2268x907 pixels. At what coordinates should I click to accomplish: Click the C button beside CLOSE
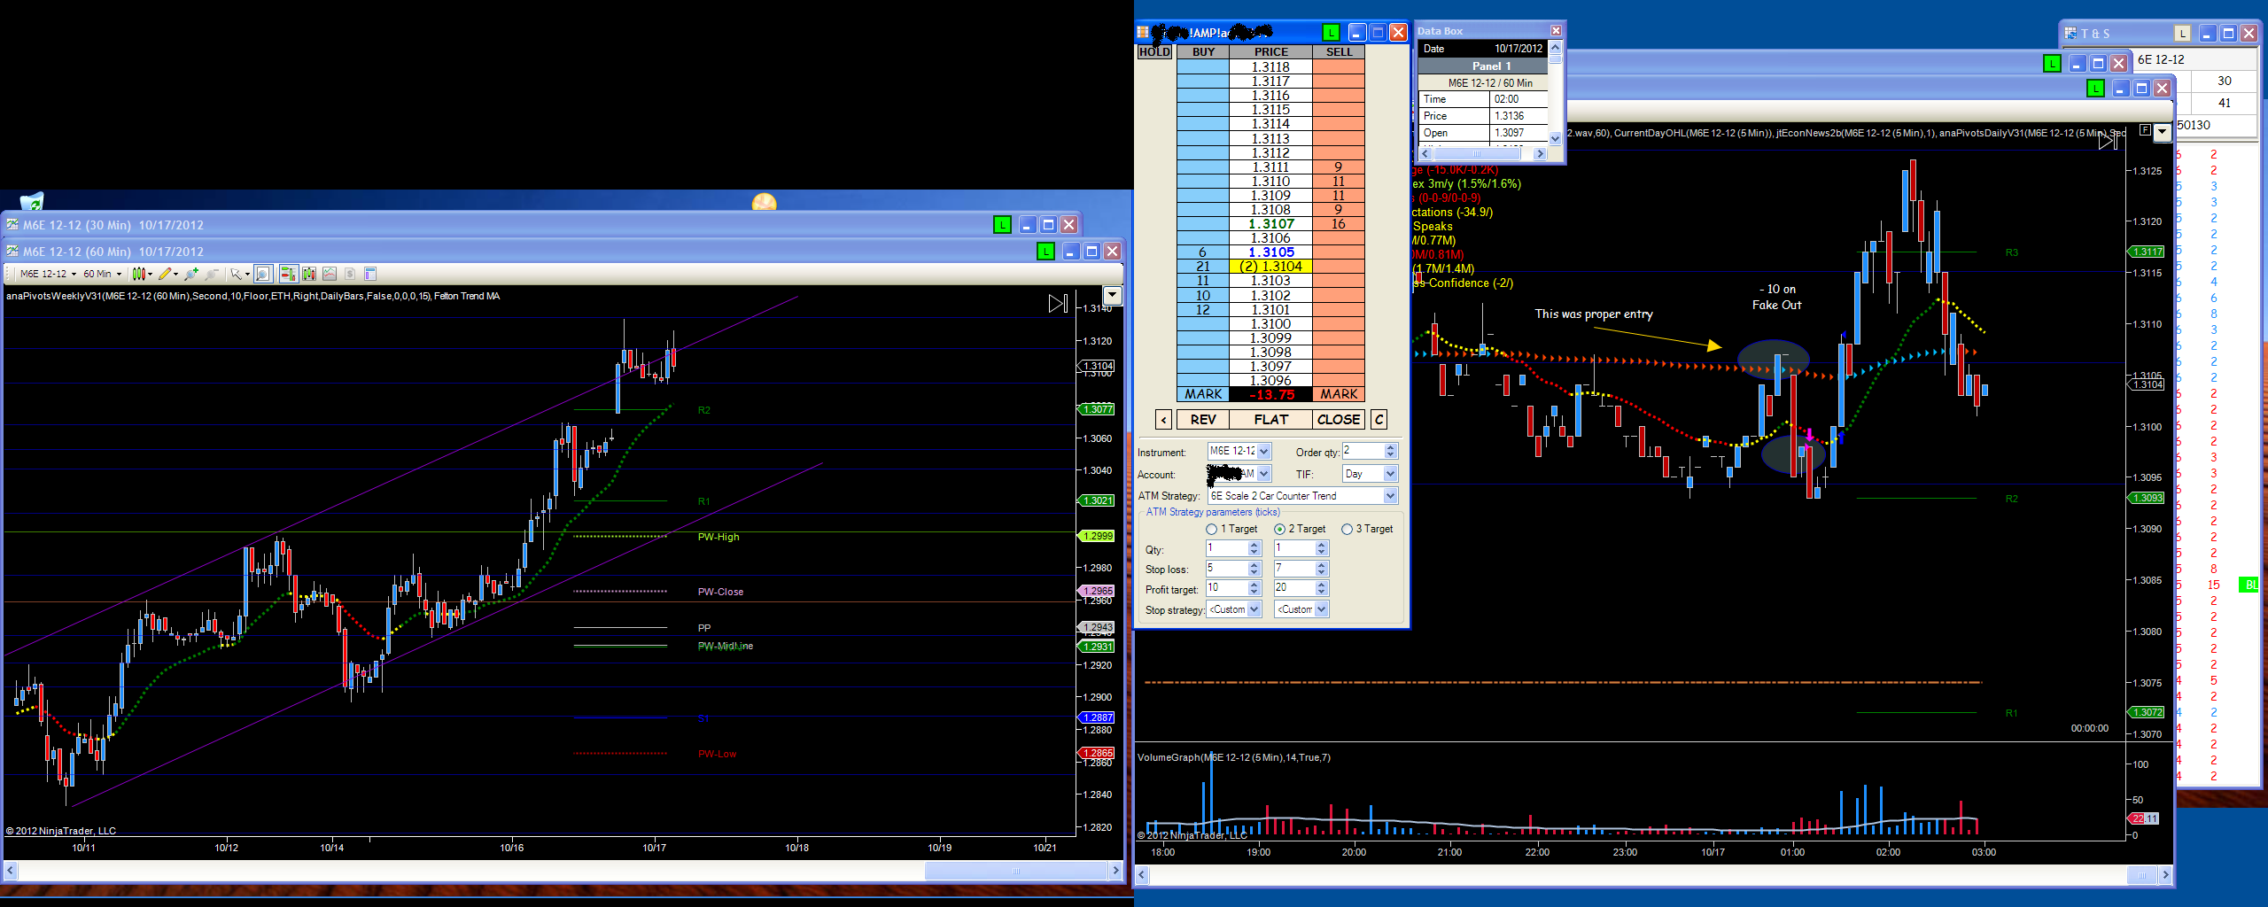pos(1379,419)
